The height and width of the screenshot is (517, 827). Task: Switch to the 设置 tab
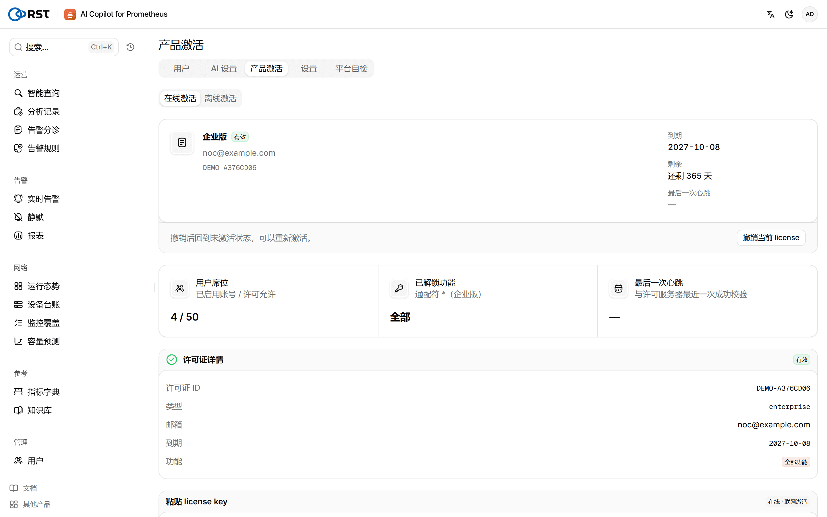pyautogui.click(x=309, y=68)
